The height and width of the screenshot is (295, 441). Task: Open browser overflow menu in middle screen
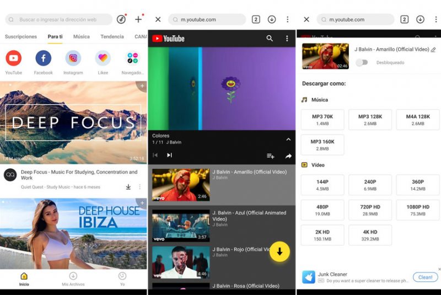click(287, 19)
